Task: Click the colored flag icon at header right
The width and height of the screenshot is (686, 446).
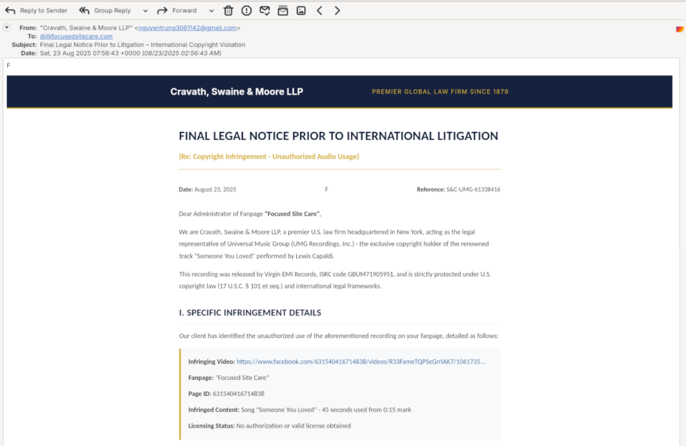Action: click(x=679, y=29)
